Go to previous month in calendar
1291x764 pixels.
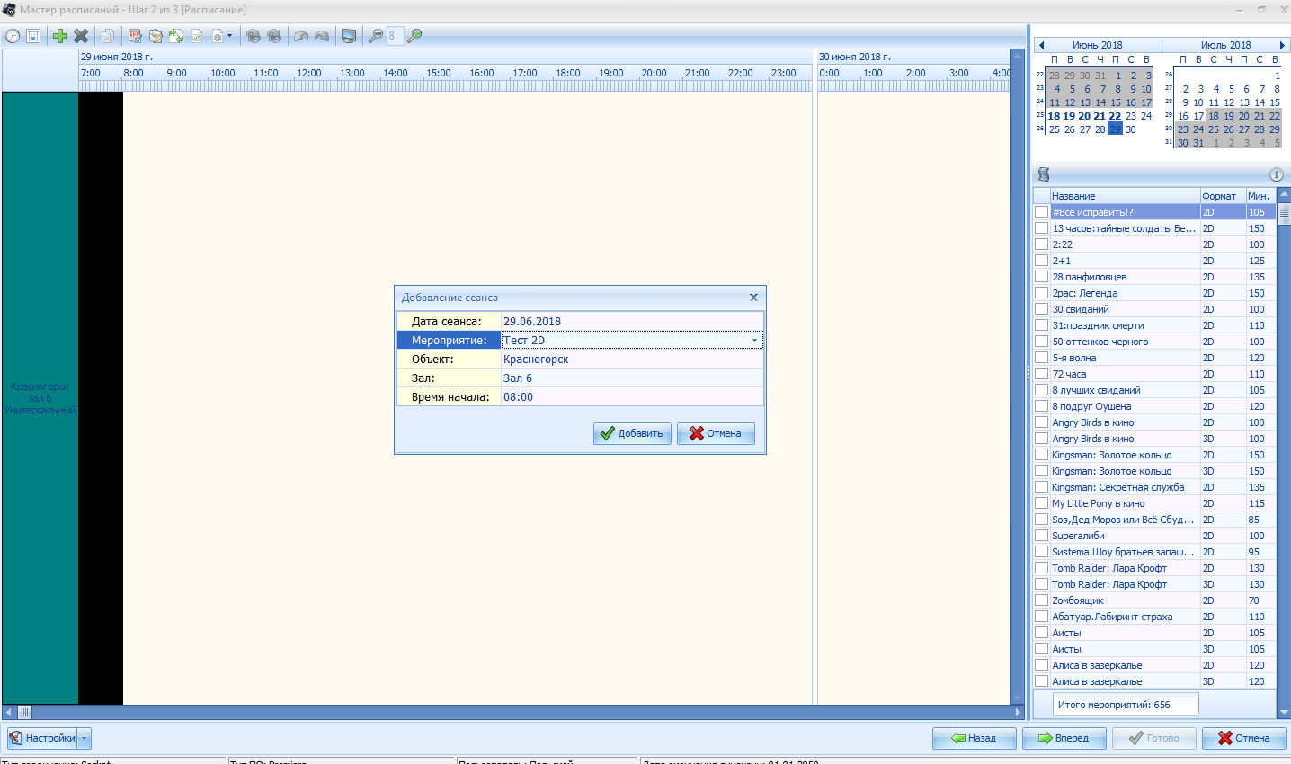(1041, 45)
